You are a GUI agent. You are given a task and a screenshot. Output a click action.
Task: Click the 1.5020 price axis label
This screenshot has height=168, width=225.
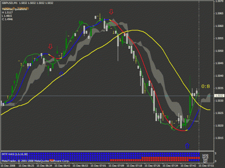219,126
